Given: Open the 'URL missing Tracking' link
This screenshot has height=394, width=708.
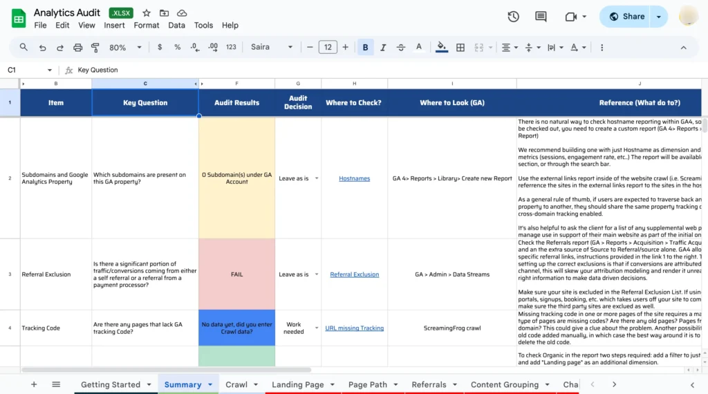Looking at the screenshot, I should 354,328.
